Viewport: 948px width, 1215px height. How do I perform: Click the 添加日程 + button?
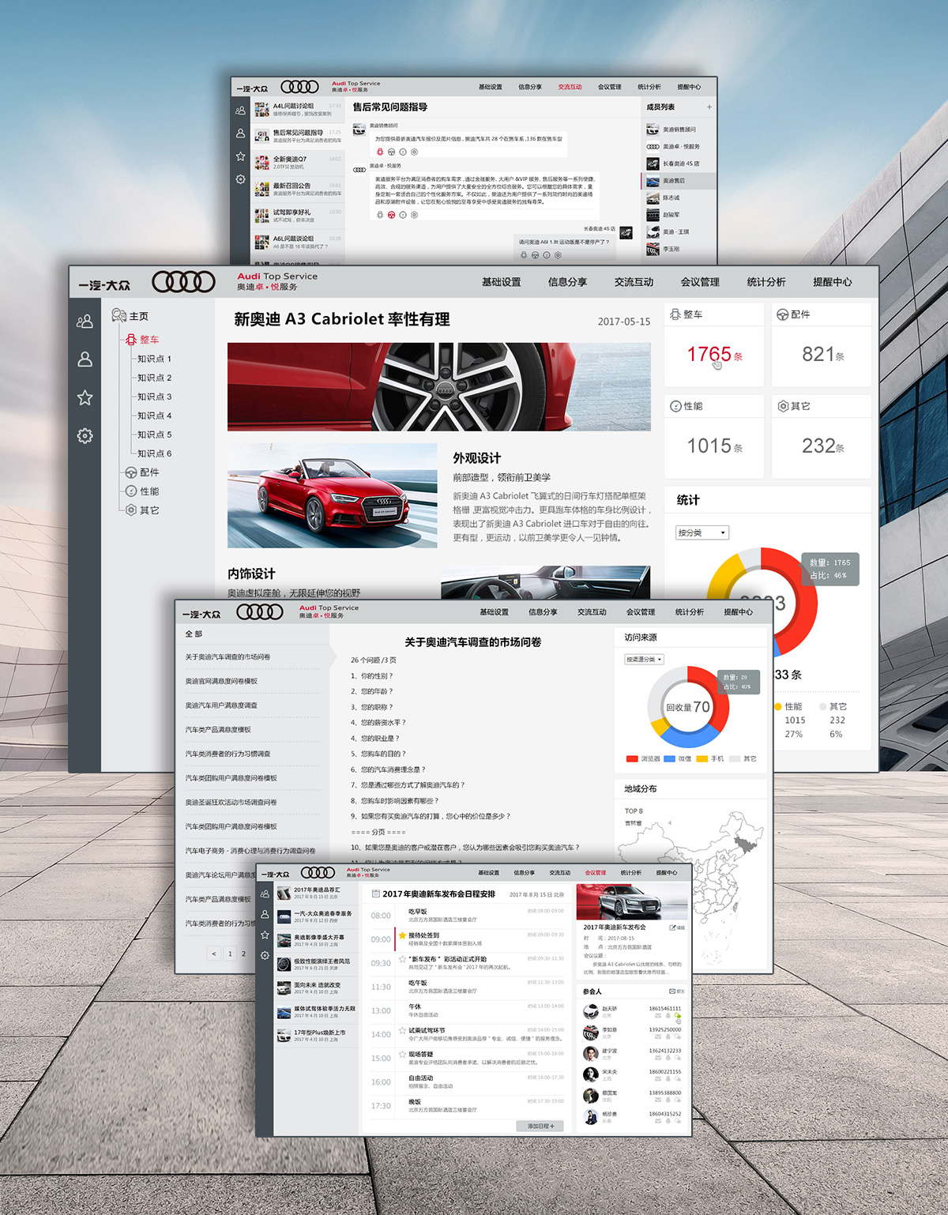tap(540, 1126)
